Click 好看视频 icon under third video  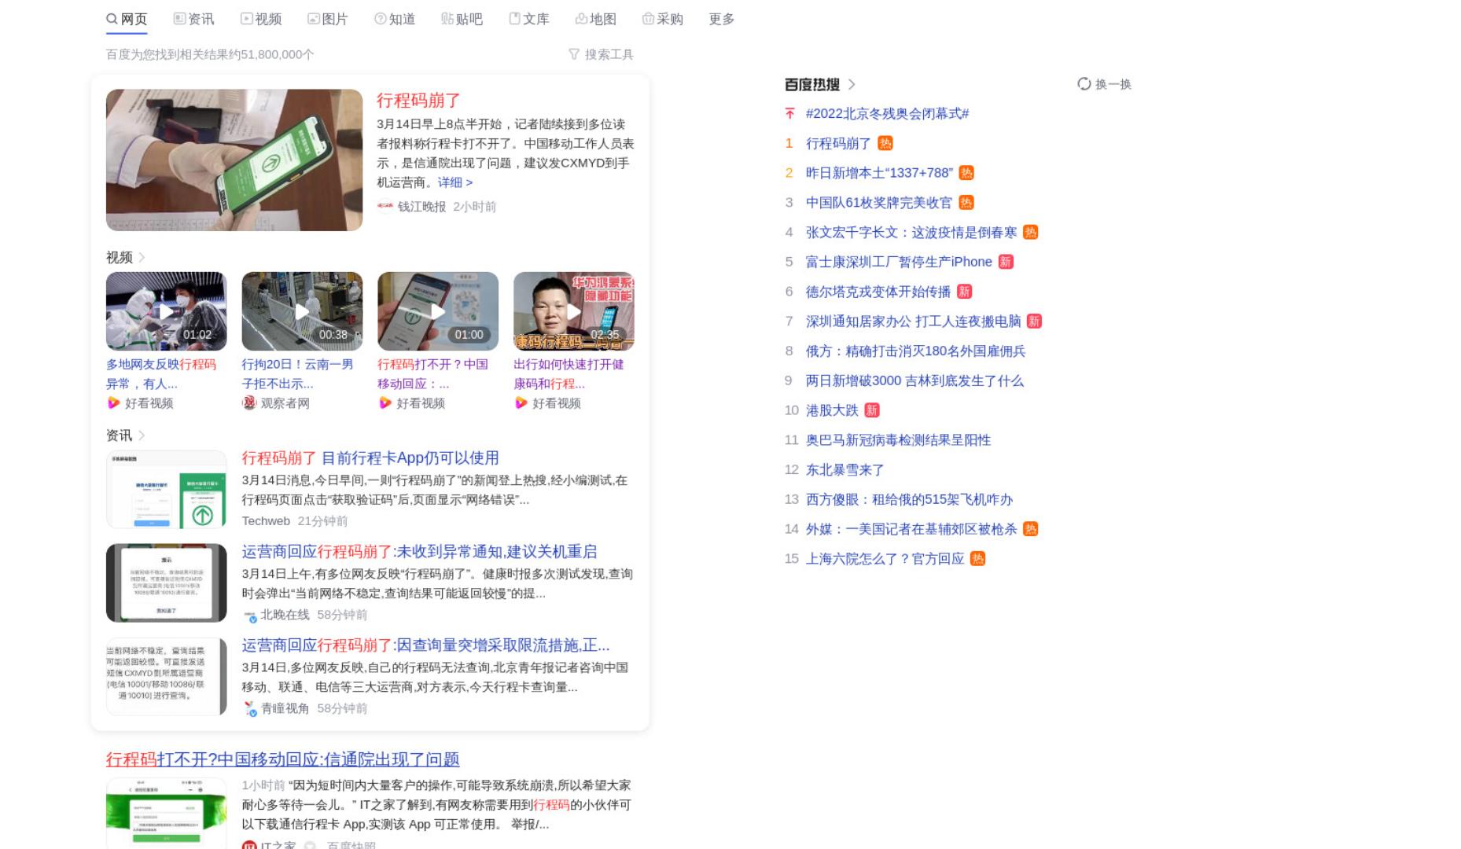click(385, 403)
